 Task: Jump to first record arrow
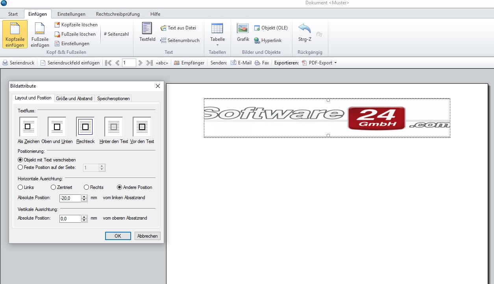coord(109,63)
